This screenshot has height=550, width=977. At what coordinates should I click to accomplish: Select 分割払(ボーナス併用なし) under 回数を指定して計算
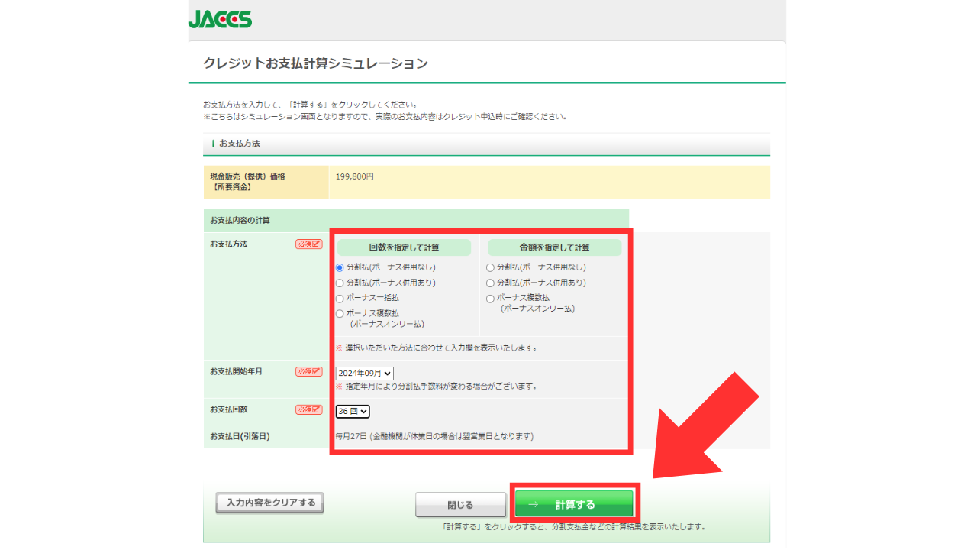coord(340,268)
